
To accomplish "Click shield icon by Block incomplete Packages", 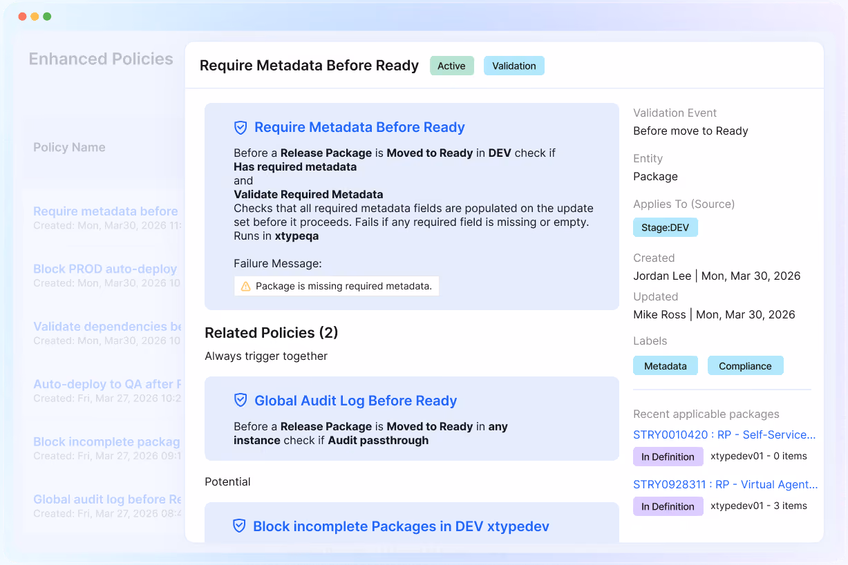I will (239, 526).
